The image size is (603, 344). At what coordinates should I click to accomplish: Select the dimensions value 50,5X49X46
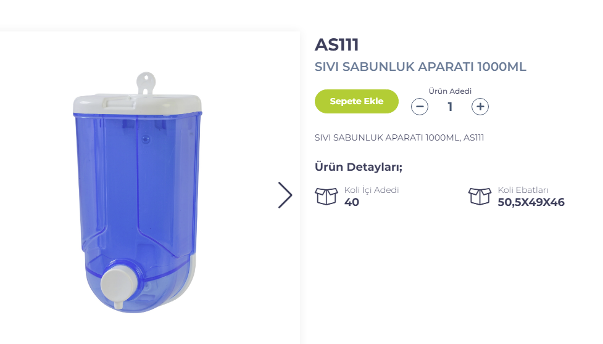click(x=531, y=202)
